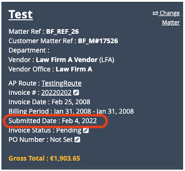Click the Pending invoice status text
Screen dimensions: 185x171
pyautogui.click(x=69, y=130)
